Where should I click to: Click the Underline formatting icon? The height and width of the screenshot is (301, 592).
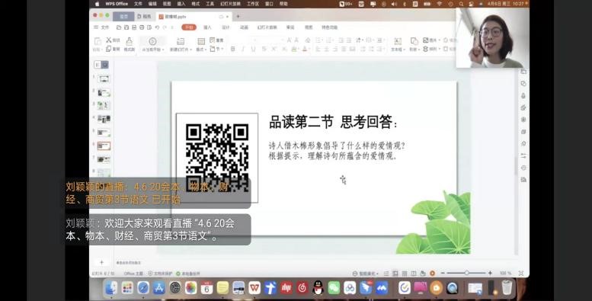point(254,49)
